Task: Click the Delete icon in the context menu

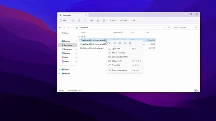Action: [x=130, y=43]
